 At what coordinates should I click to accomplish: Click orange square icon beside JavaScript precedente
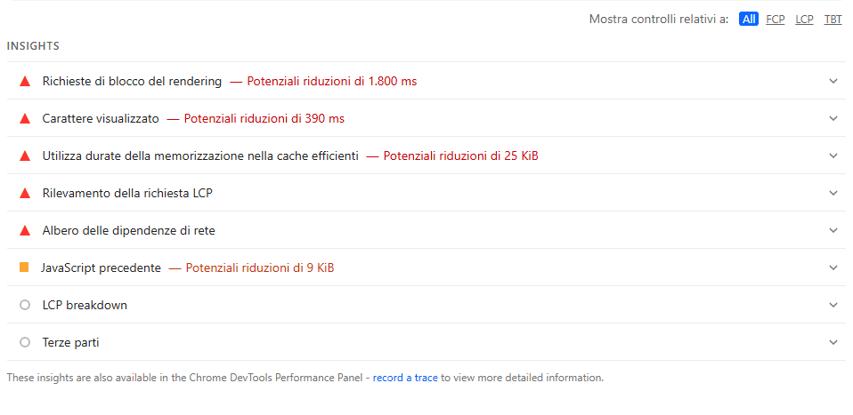coord(24,267)
